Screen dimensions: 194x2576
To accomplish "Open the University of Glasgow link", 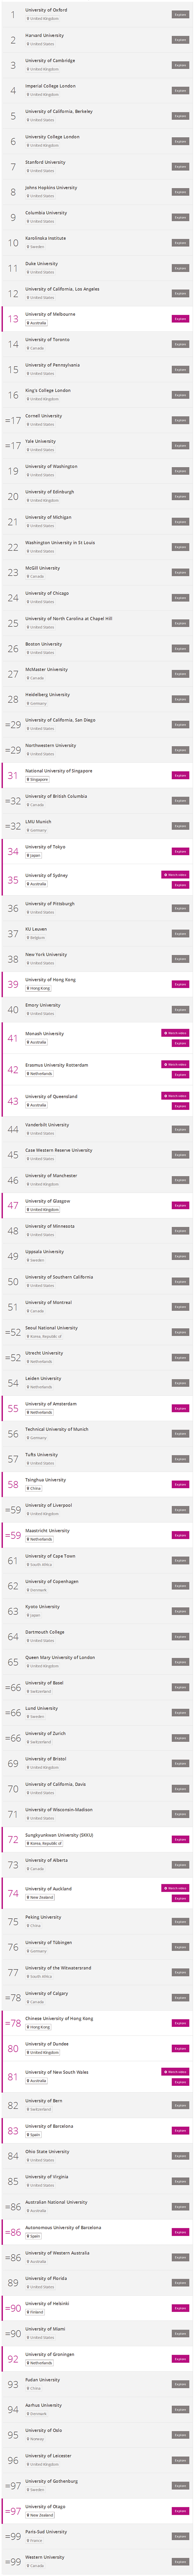I will point(47,1201).
